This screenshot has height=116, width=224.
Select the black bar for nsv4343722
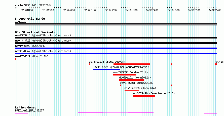(x=116, y=43)
